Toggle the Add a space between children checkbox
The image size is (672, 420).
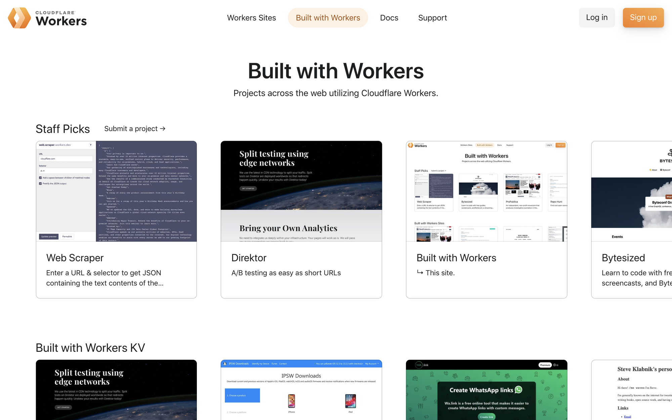pos(40,178)
